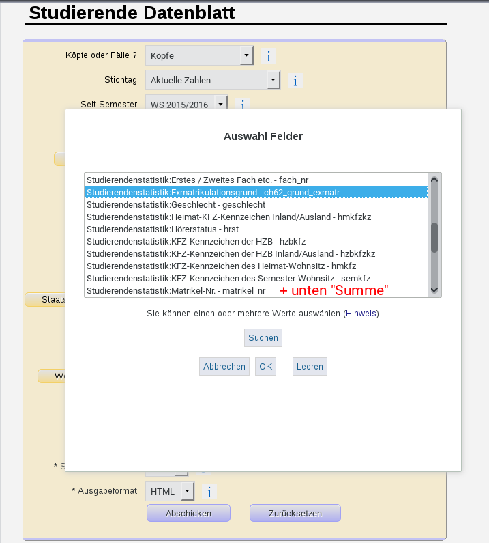Open the Köpfe oder Fälle dropdown
489x543 pixels.
(x=200, y=55)
